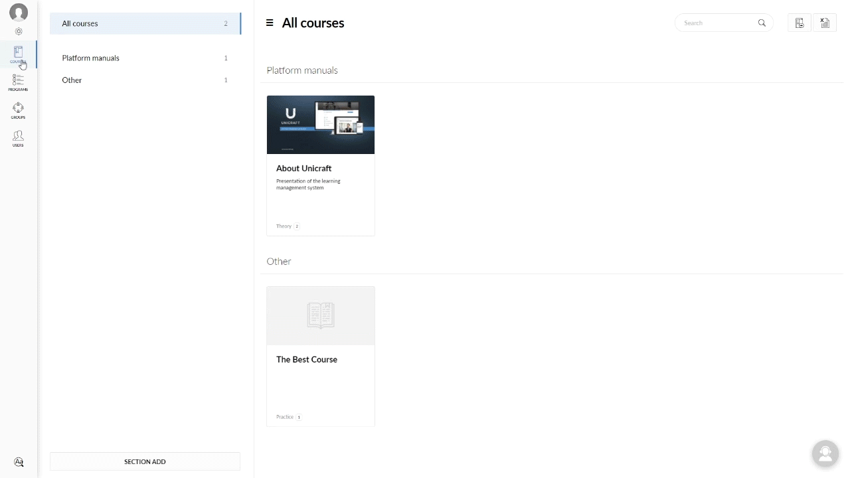Open settings gear under the avatar
This screenshot has height=478, width=850.
19,31
